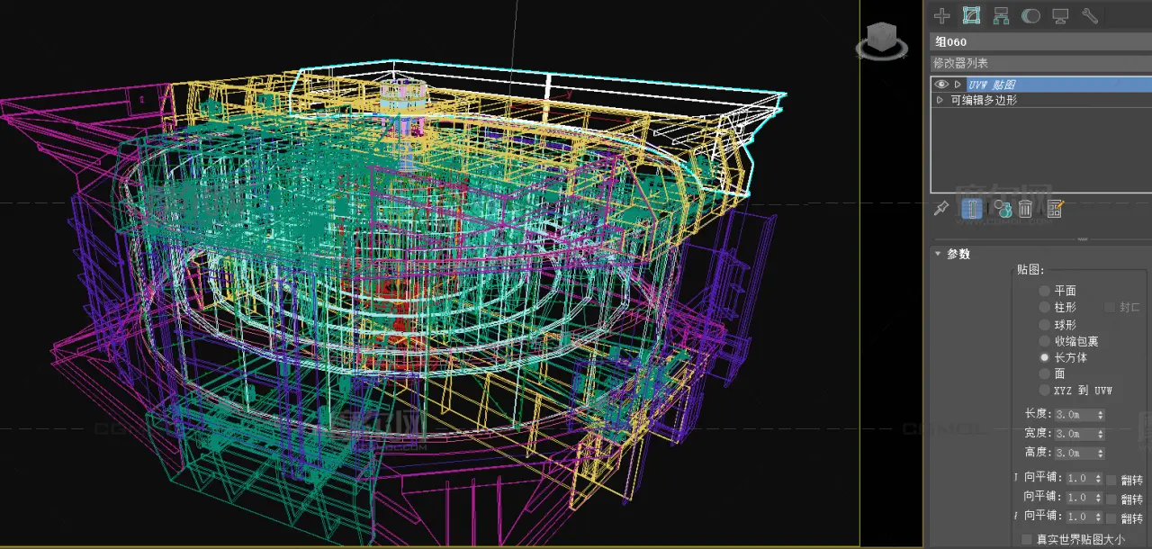This screenshot has width=1152, height=549.
Task: Expand the 可编辑多边形 stack entry
Action: 940,100
